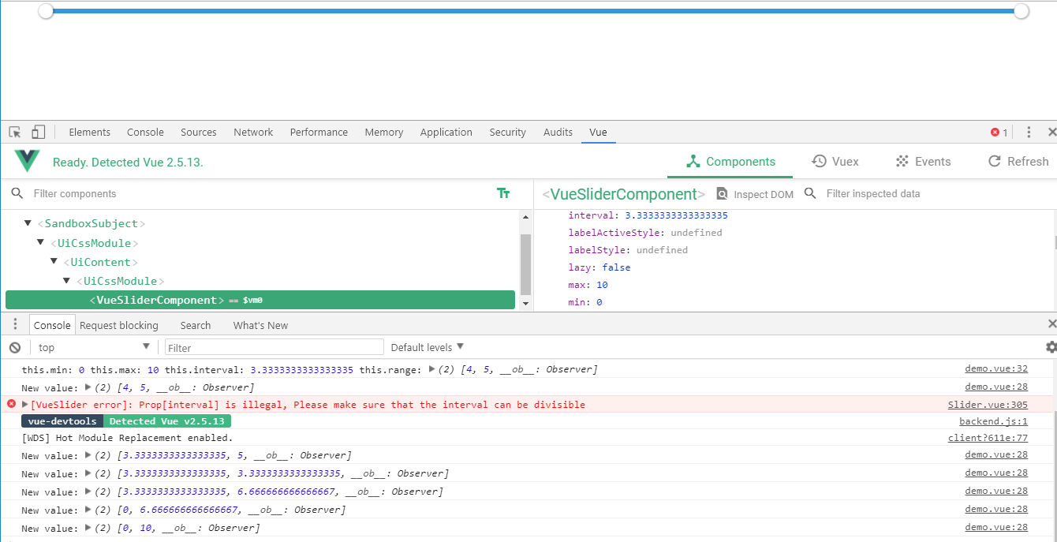This screenshot has width=1057, height=542.
Task: Click the search icon next to Filter components
Action: [x=17, y=193]
